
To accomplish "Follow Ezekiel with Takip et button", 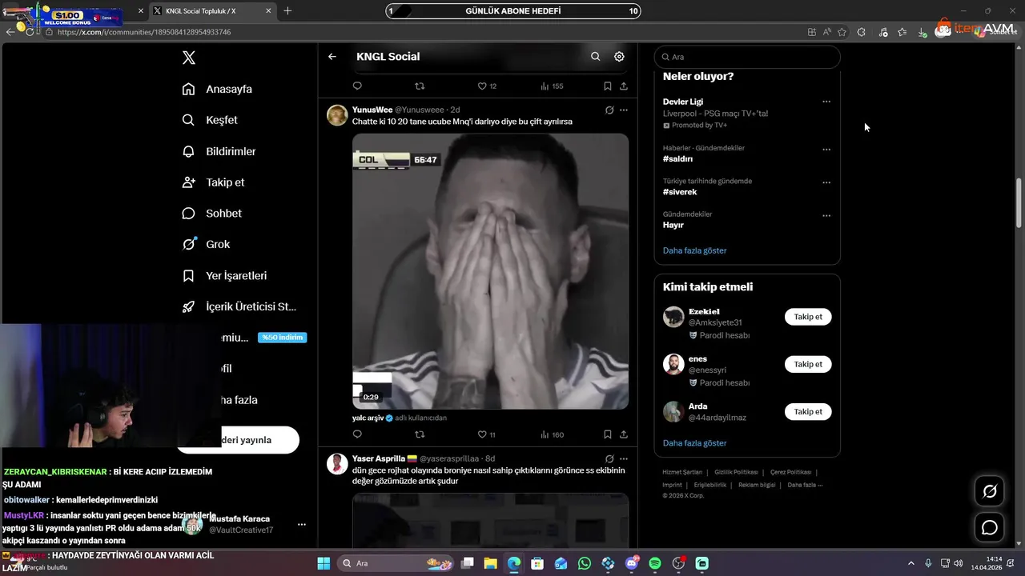I will coord(808,317).
